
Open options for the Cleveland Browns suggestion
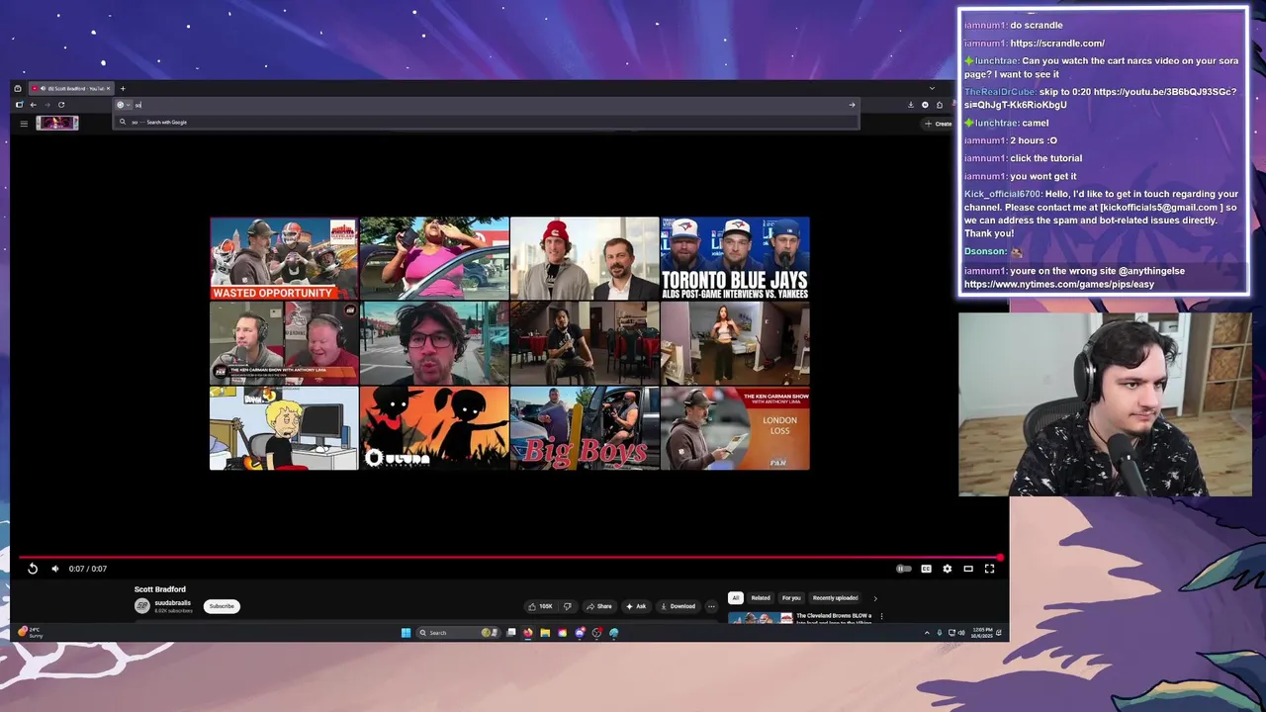click(x=881, y=616)
